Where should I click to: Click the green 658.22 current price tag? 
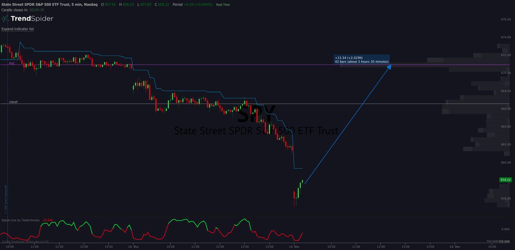click(506, 180)
